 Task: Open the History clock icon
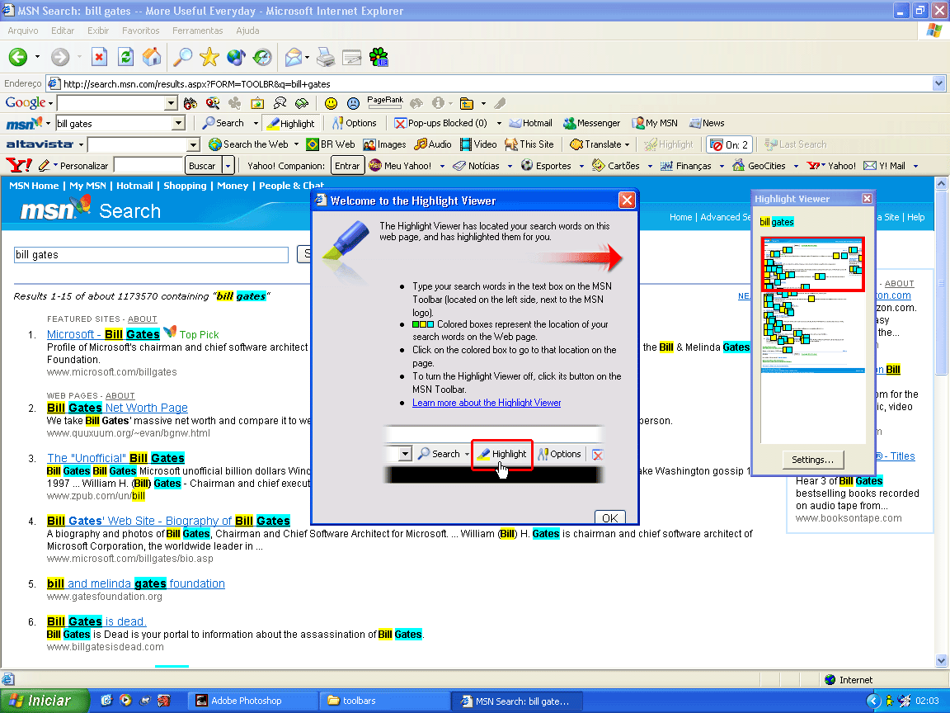point(262,57)
